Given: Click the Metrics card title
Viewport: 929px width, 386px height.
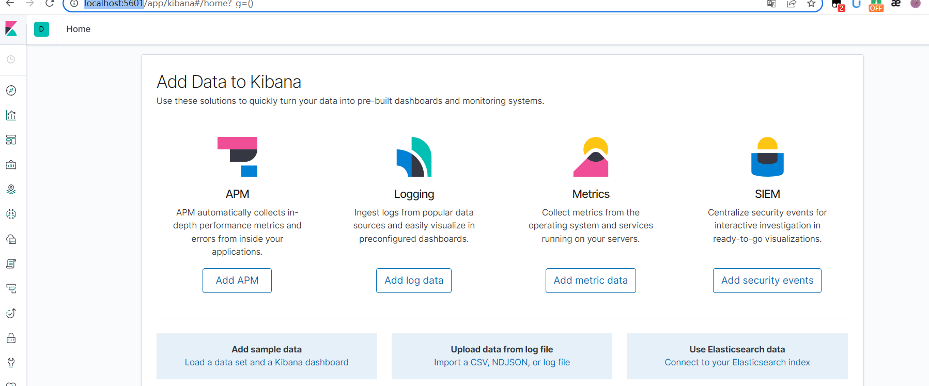Looking at the screenshot, I should (591, 194).
